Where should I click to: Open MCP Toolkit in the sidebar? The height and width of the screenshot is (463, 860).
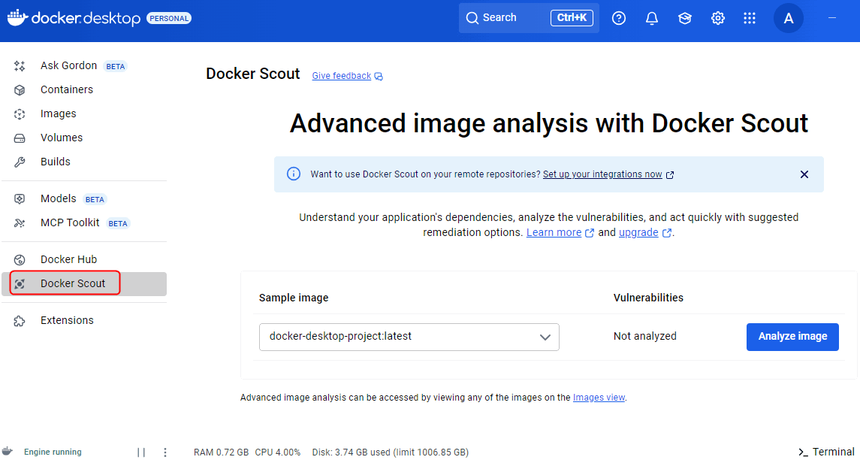click(x=70, y=222)
